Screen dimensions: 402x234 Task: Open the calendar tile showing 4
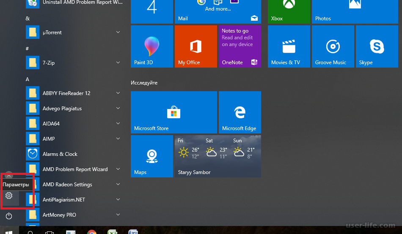152,11
